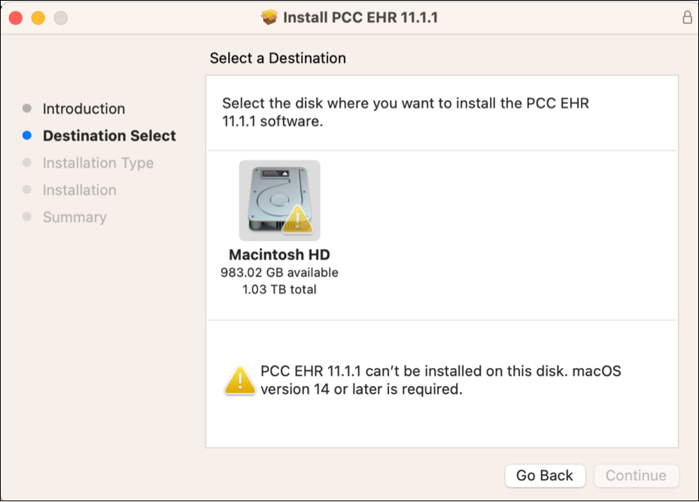Click the dimmed Continue button

636,476
